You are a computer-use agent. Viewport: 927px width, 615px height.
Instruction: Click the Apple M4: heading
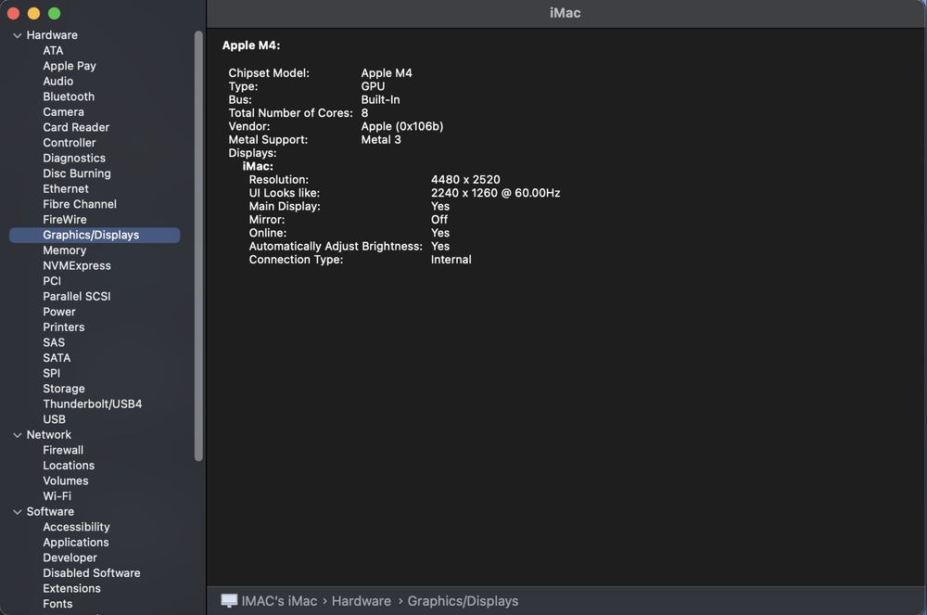(x=251, y=45)
